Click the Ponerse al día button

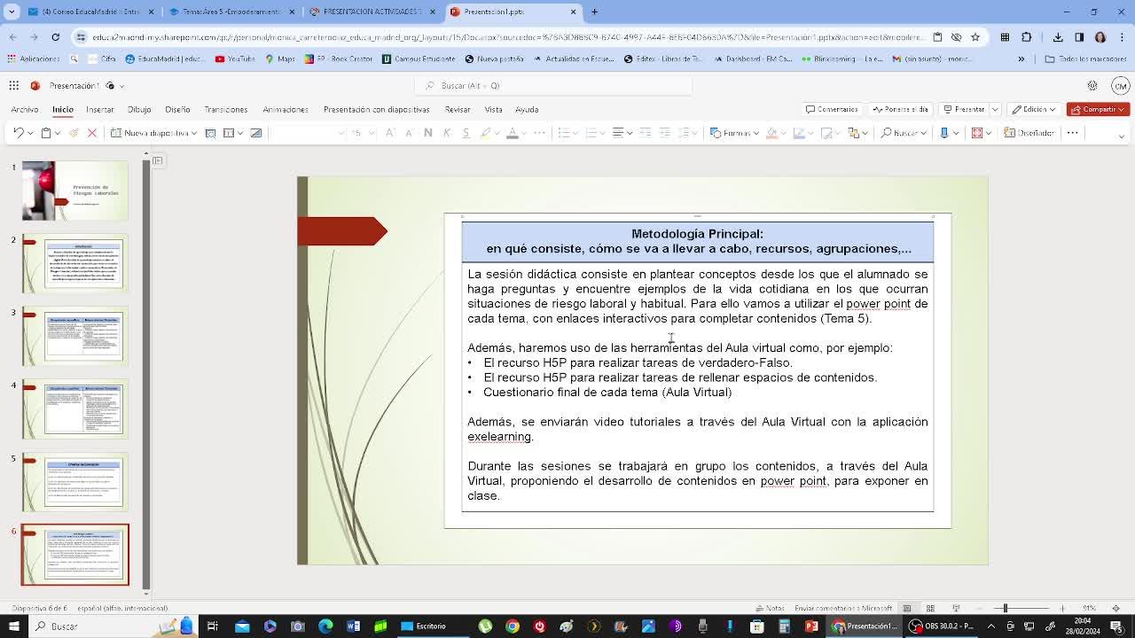click(900, 109)
